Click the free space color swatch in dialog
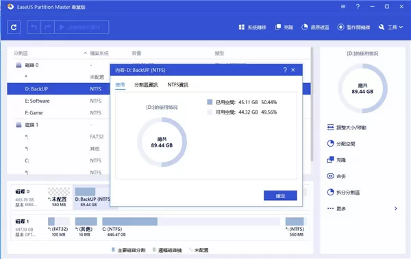This screenshot has height=259, width=411. [210, 112]
